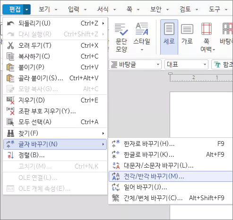Click the Sort icon beside 정렬(B)
This screenshot has height=220, width=233.
tap(10, 155)
